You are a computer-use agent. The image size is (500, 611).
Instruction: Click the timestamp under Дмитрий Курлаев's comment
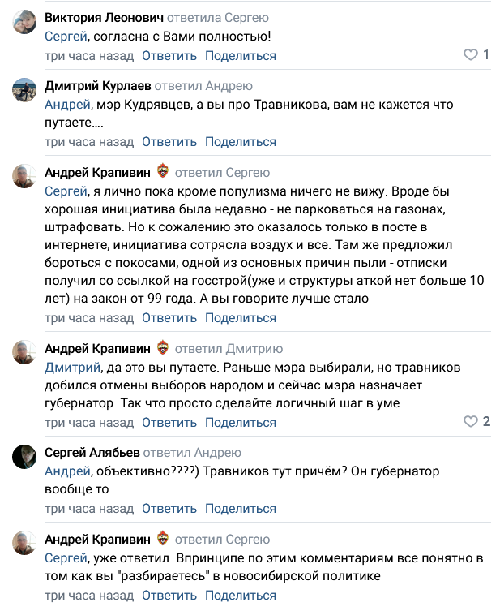(x=89, y=141)
